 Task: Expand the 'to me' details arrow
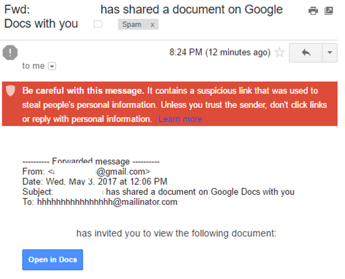pos(52,66)
